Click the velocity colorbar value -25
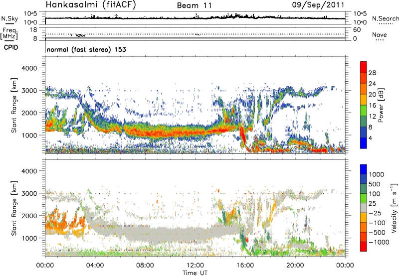 pos(375,213)
